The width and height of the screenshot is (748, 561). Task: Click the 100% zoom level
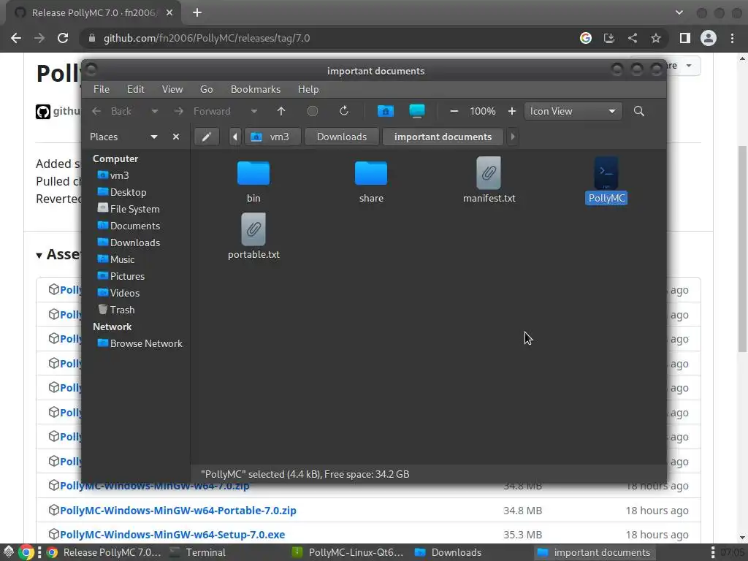coord(483,111)
